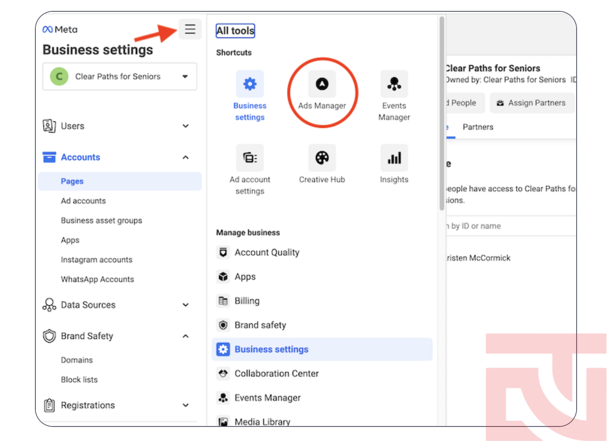Click the Brand safety shield icon
This screenshot has height=441, width=607.
point(223,325)
